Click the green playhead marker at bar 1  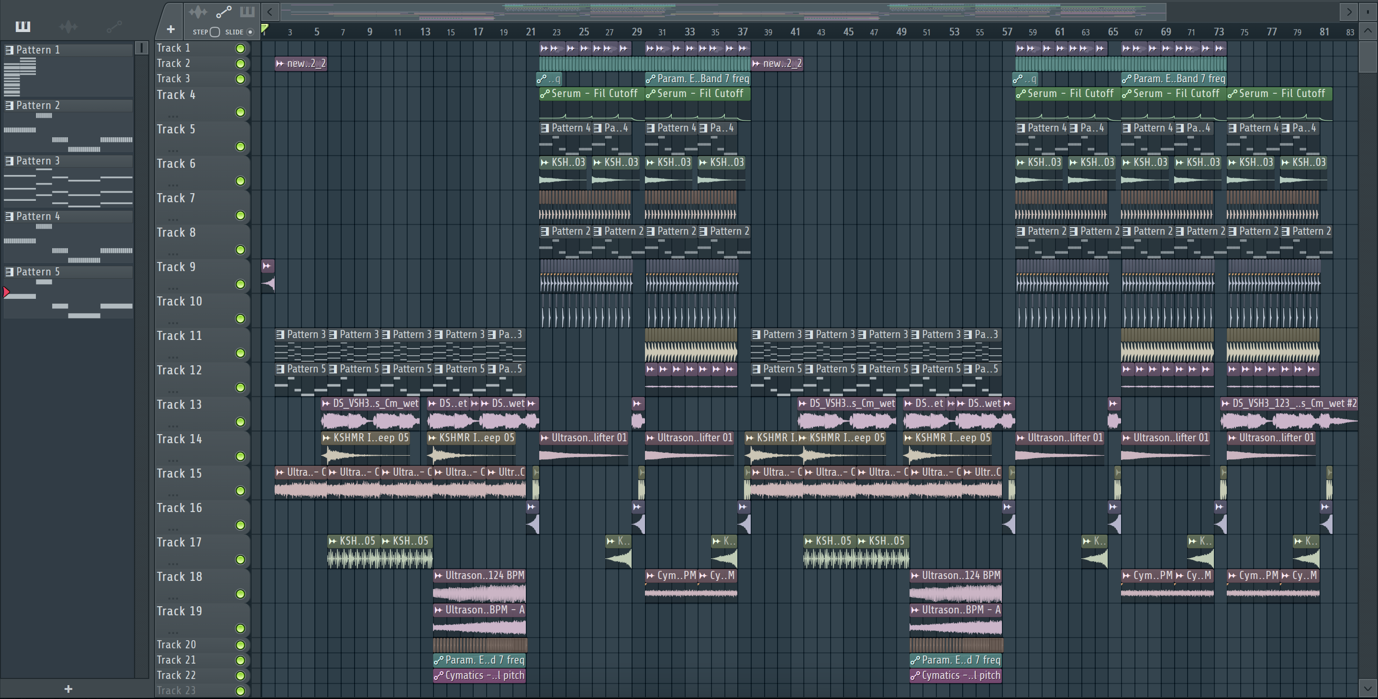[x=264, y=28]
